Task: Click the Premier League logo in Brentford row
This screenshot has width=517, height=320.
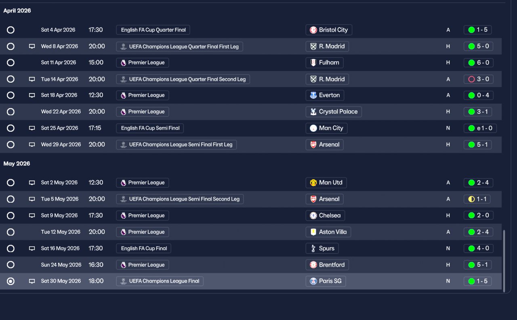Action: pos(123,265)
